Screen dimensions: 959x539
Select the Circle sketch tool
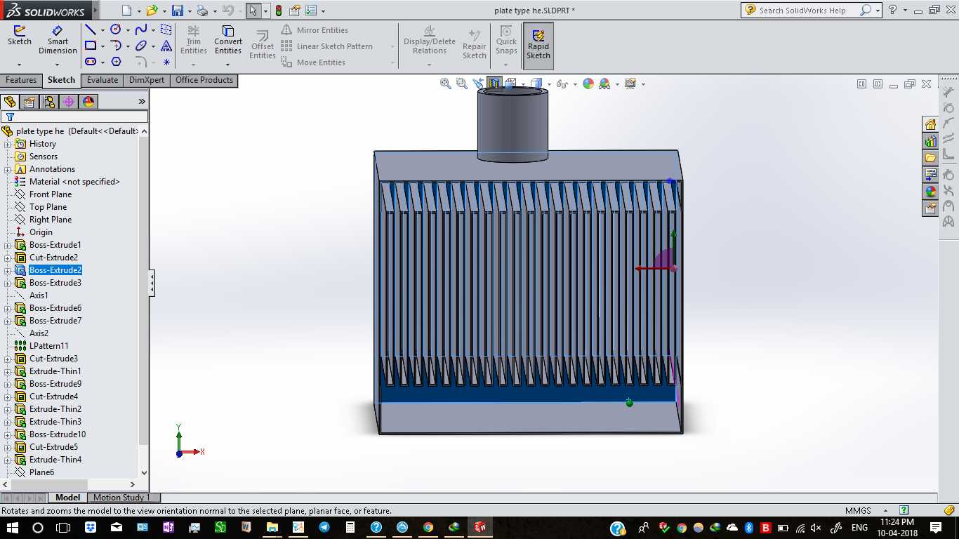tap(116, 29)
